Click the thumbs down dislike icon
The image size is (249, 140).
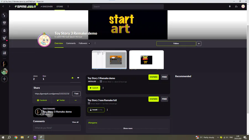pyautogui.click(x=78, y=78)
